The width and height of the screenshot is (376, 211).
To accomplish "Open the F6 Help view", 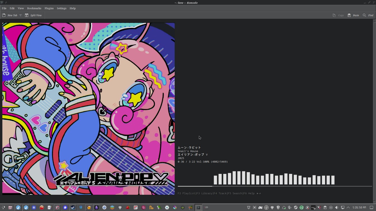I will click(x=249, y=193).
